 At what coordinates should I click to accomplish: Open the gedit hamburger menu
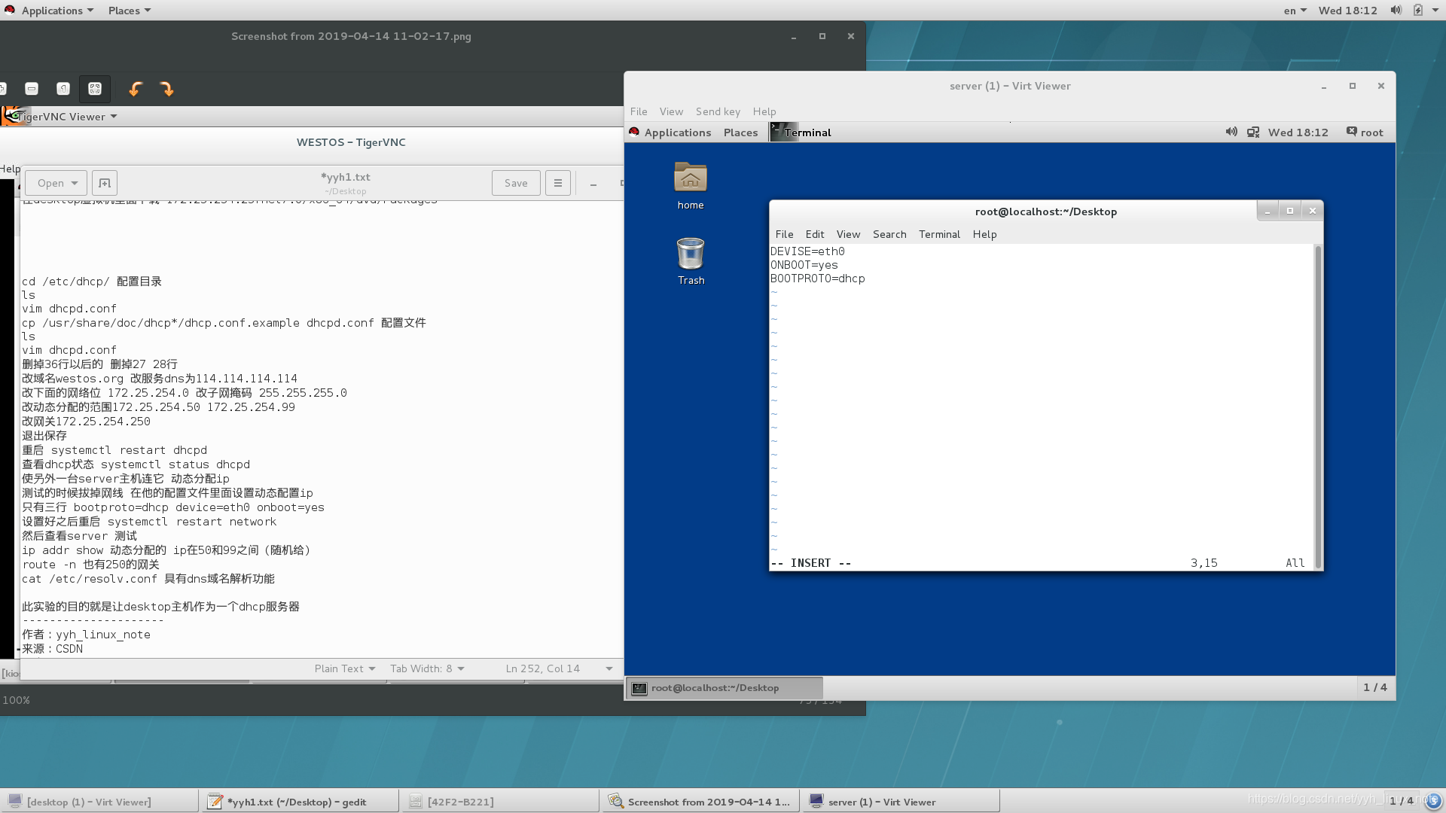[557, 183]
